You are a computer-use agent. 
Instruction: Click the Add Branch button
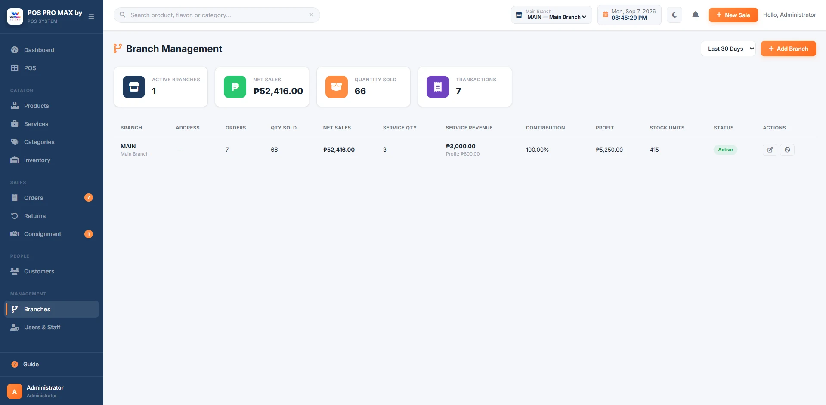point(789,49)
